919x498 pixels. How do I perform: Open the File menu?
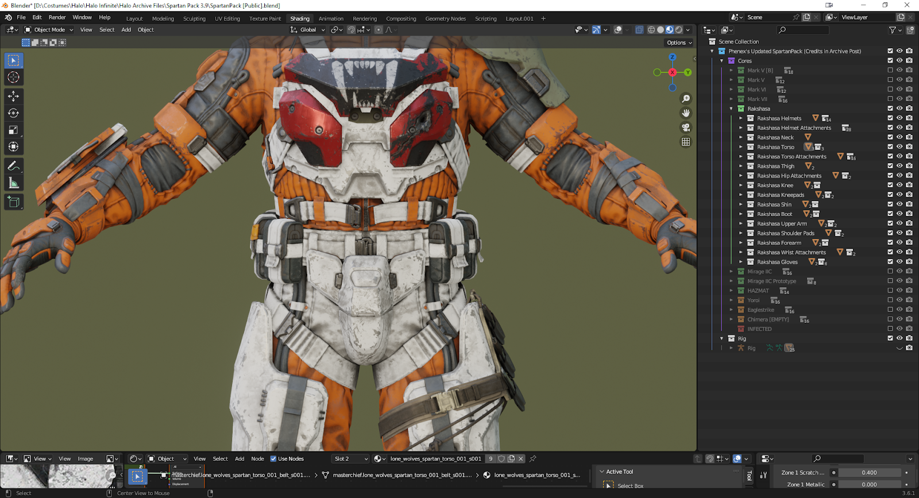(x=21, y=17)
